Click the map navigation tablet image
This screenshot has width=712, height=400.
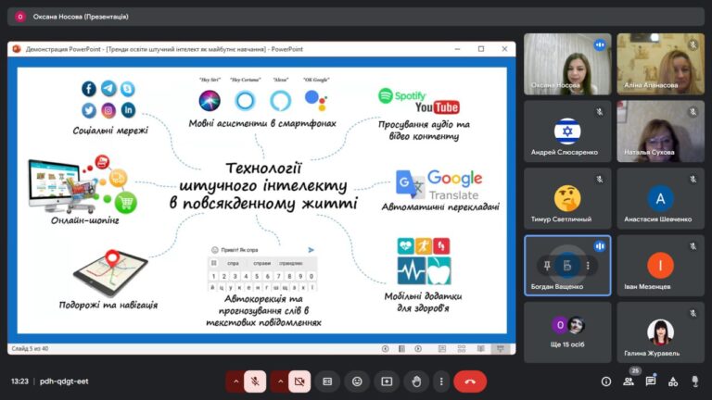click(x=110, y=272)
